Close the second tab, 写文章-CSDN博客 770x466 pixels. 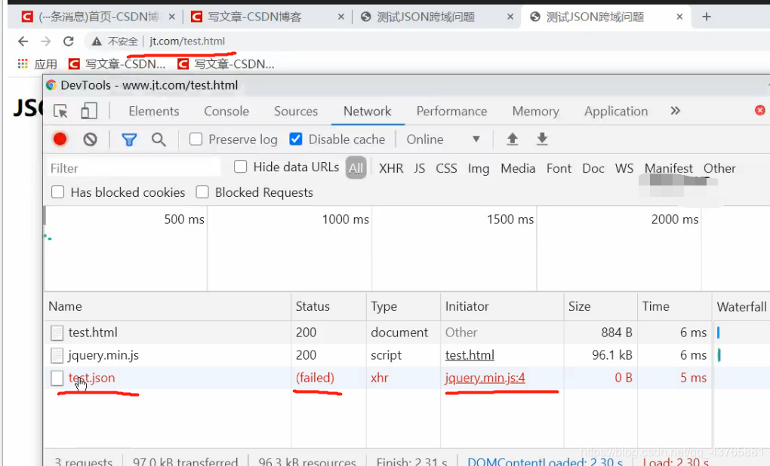[341, 17]
